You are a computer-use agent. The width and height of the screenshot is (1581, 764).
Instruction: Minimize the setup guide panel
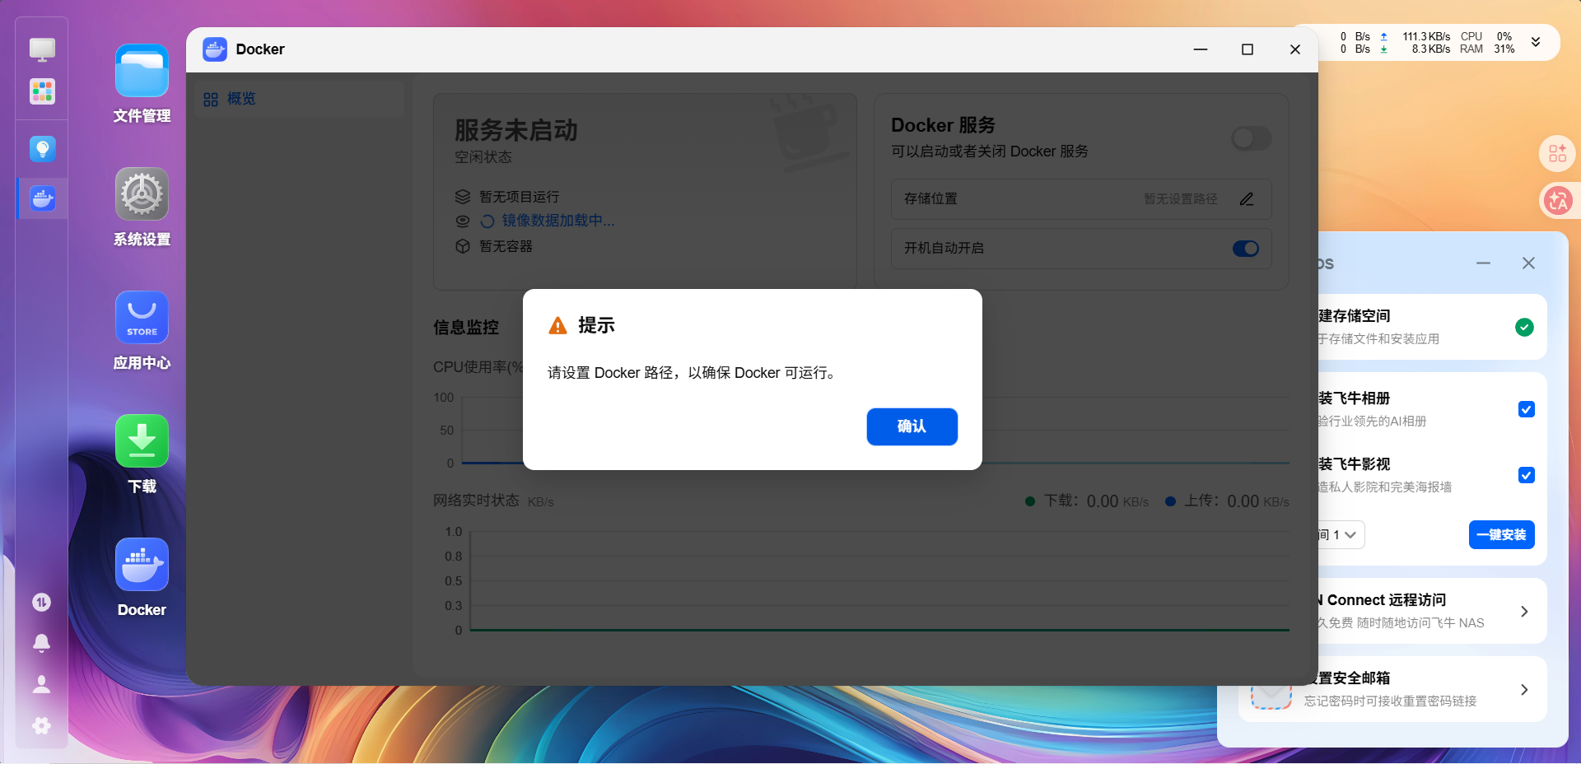point(1483,263)
